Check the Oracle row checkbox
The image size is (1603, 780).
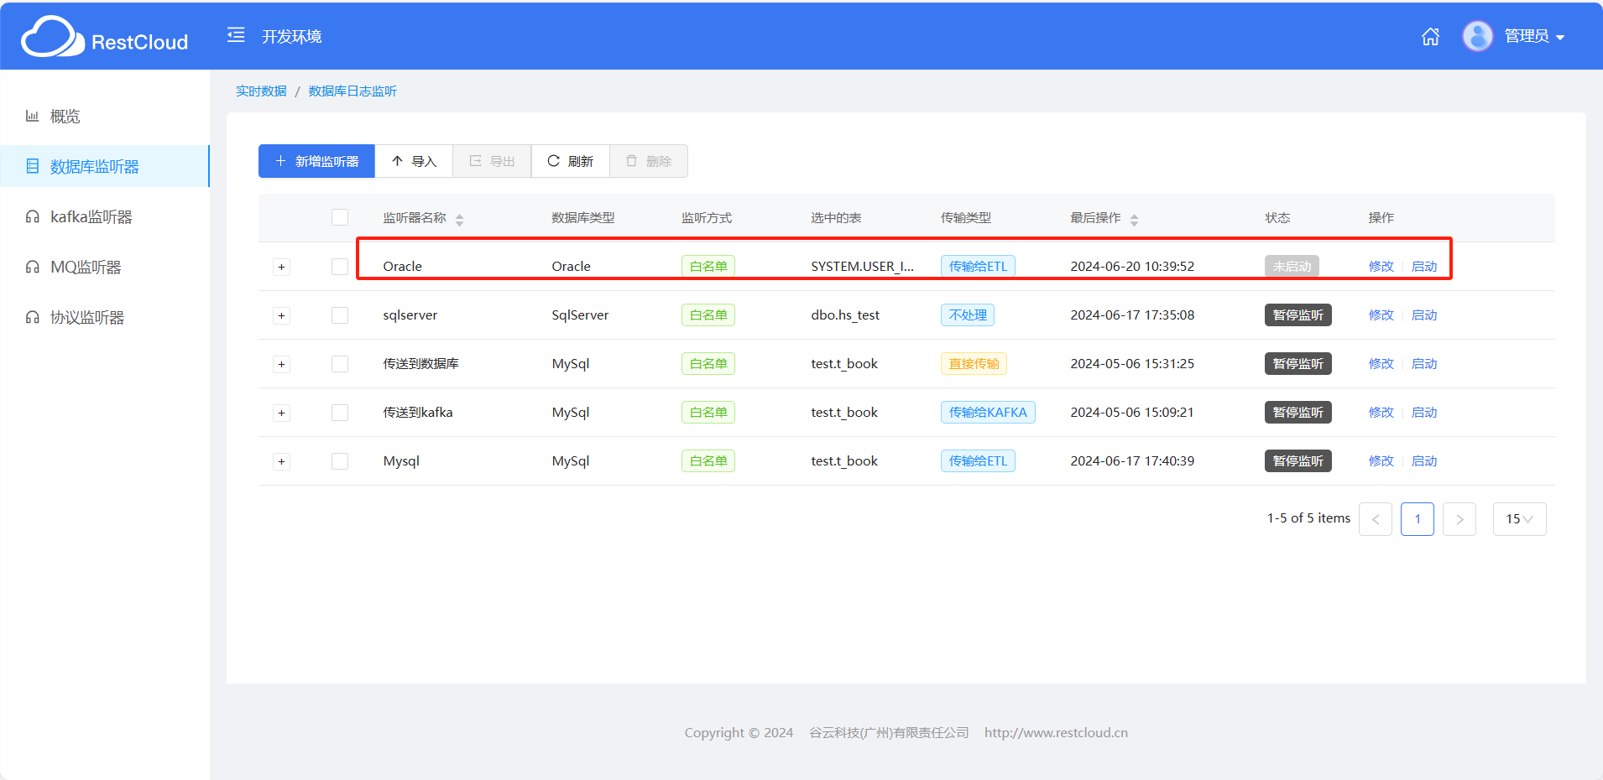coord(340,266)
